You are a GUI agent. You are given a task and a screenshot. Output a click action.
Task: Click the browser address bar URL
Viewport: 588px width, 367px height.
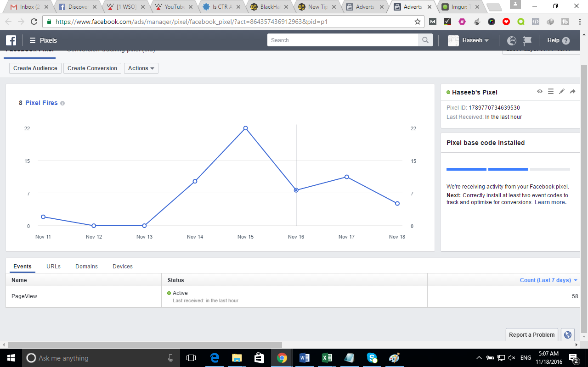(x=192, y=22)
